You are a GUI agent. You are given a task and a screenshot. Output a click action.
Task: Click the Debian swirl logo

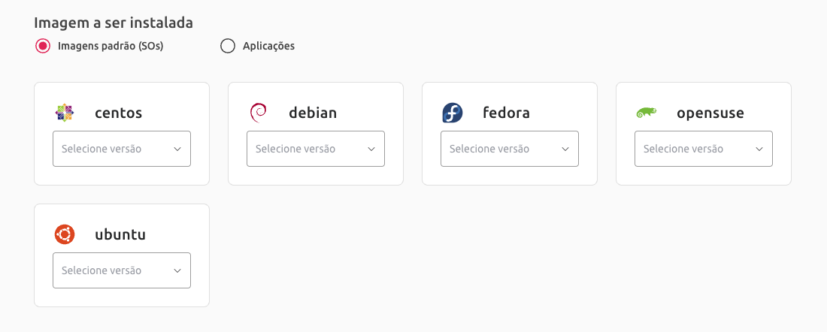(x=258, y=113)
